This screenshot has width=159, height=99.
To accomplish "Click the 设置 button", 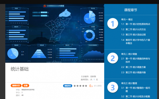I will point(25,85).
